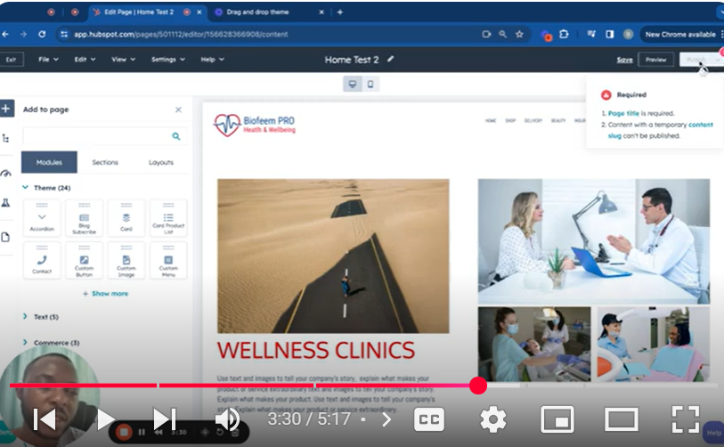Bookmark the page with the star icon
Viewport: 724px width, 447px height.
519,34
